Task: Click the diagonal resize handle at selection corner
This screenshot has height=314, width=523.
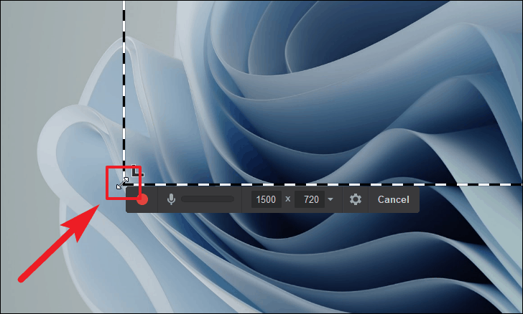Action: [x=122, y=183]
